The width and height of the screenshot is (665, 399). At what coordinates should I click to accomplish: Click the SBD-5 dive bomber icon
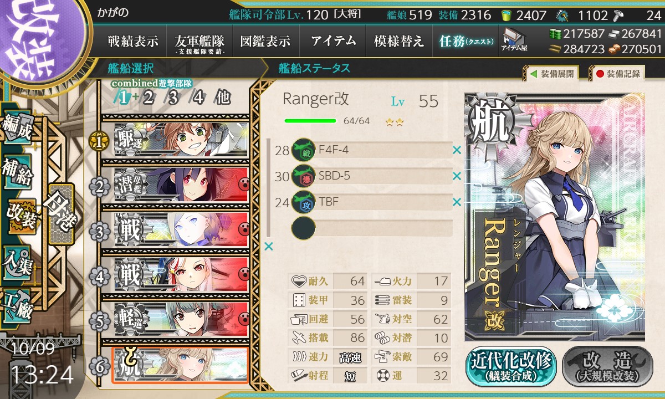pyautogui.click(x=303, y=176)
